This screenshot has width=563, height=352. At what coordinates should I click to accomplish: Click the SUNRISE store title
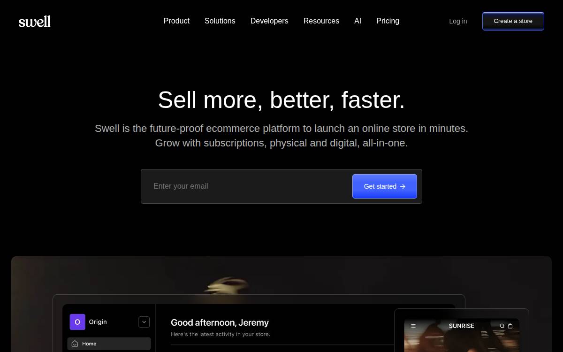point(462,326)
